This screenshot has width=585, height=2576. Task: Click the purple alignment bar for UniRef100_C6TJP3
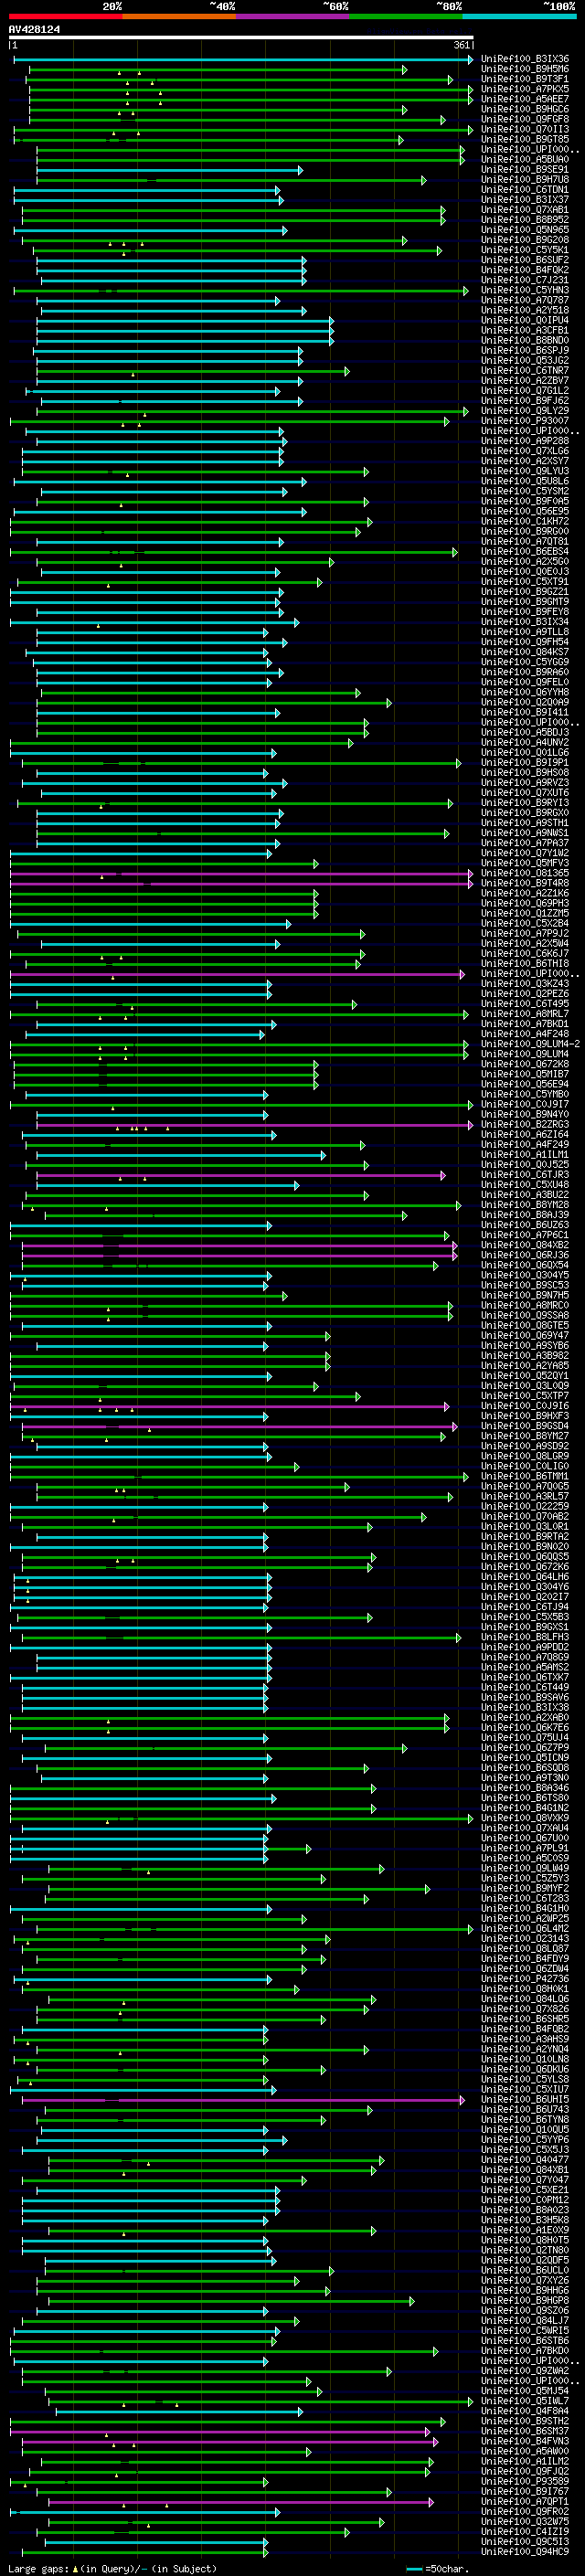click(x=241, y=1175)
